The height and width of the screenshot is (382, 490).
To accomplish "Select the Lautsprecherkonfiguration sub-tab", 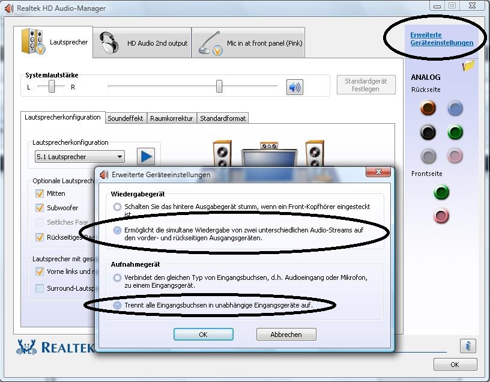I will click(x=62, y=118).
